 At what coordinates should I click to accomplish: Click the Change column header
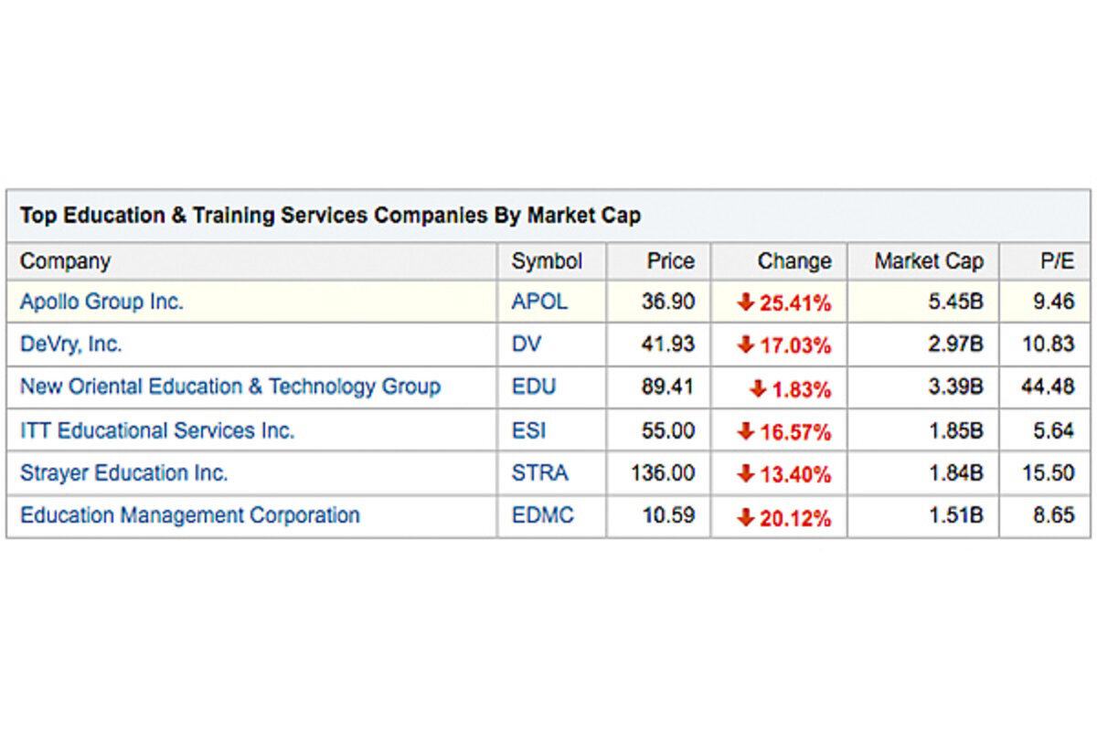point(794,261)
